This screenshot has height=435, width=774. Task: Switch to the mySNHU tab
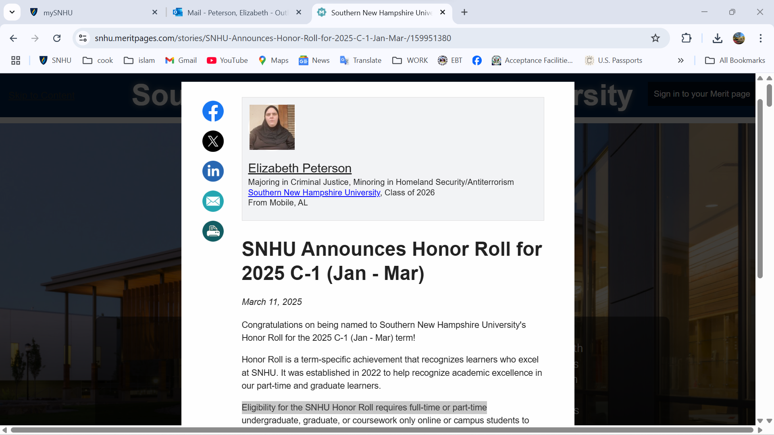tap(93, 12)
